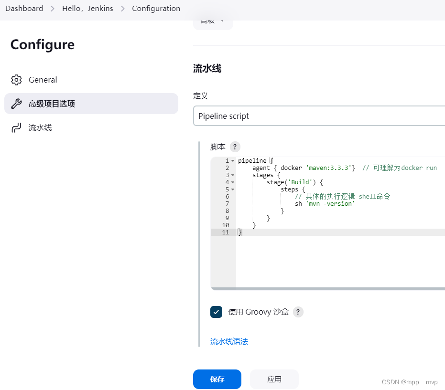Click the 保存 save button
445x390 pixels.
(x=217, y=379)
